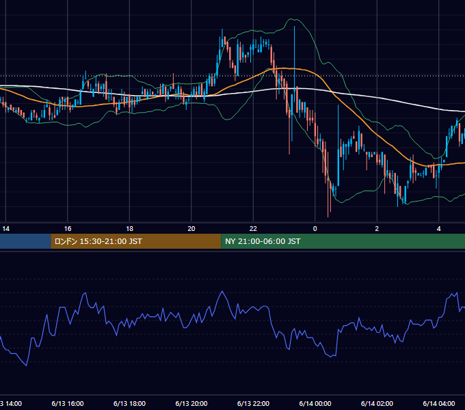Viewport: 465px width, 410px height.
Task: Click hour label 18 on price chart axis
Action: click(x=130, y=229)
